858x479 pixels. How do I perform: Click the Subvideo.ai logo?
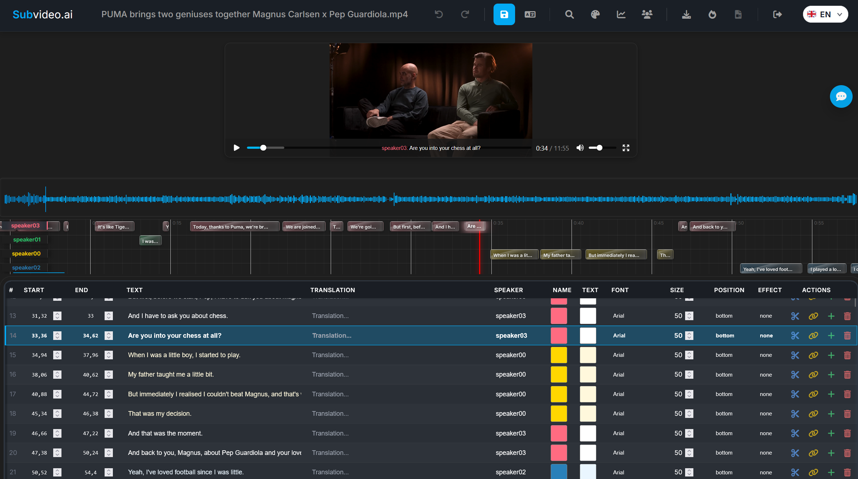(42, 14)
